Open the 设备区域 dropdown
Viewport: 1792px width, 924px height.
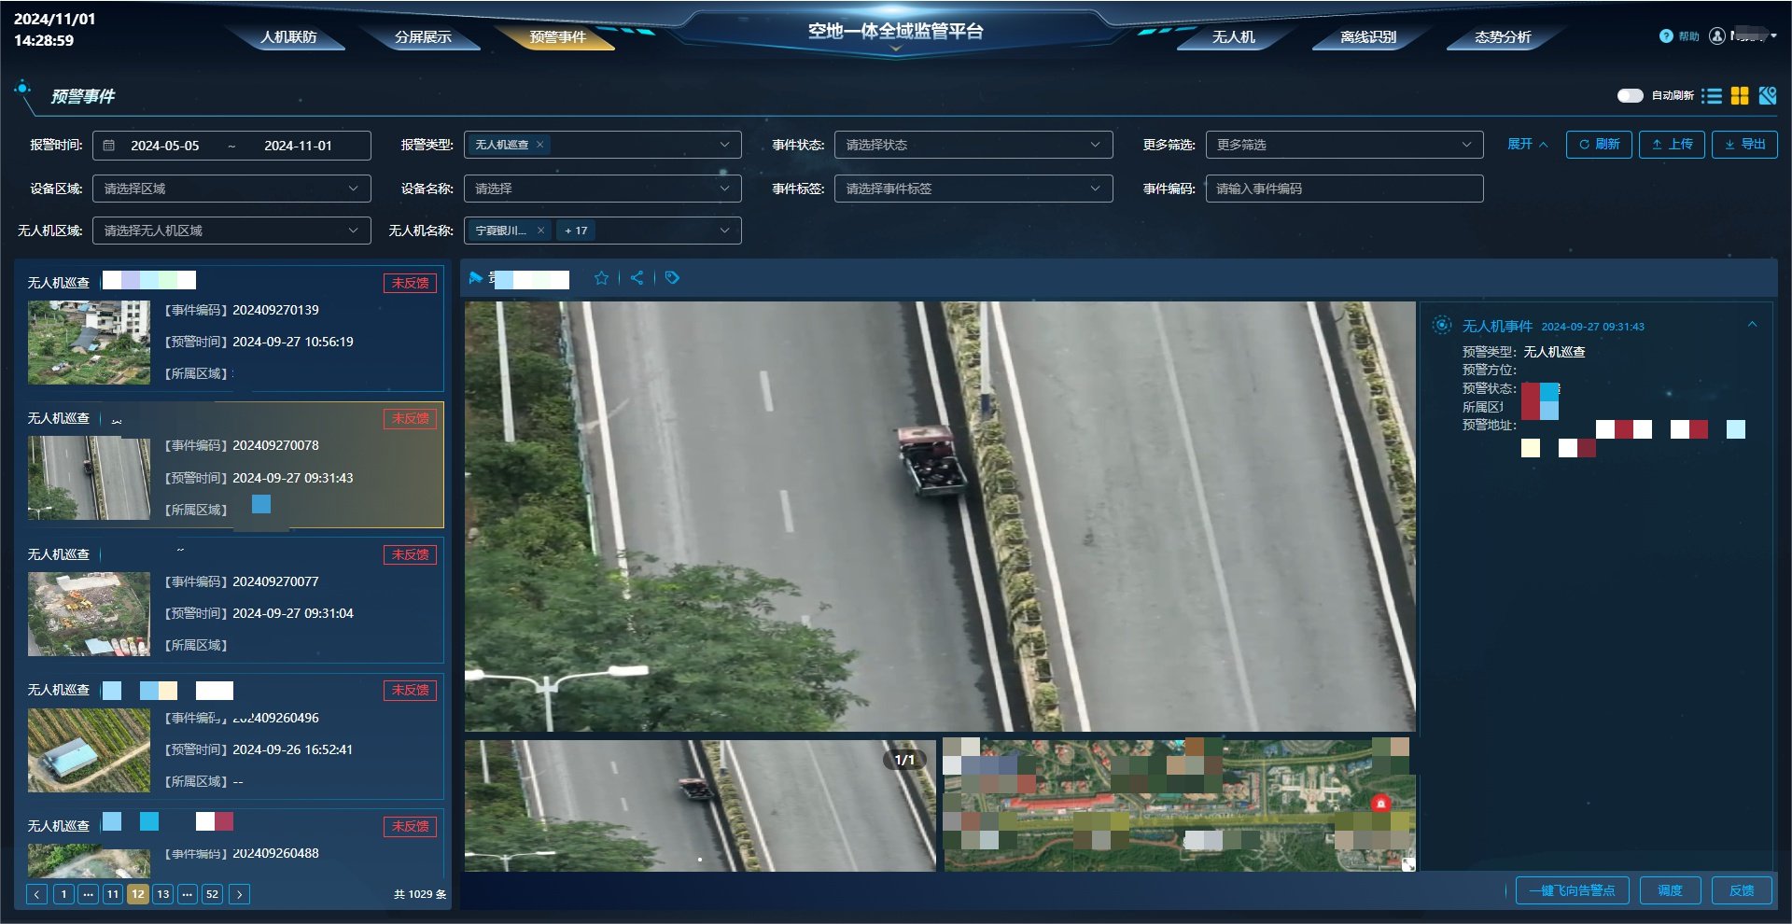tap(231, 189)
